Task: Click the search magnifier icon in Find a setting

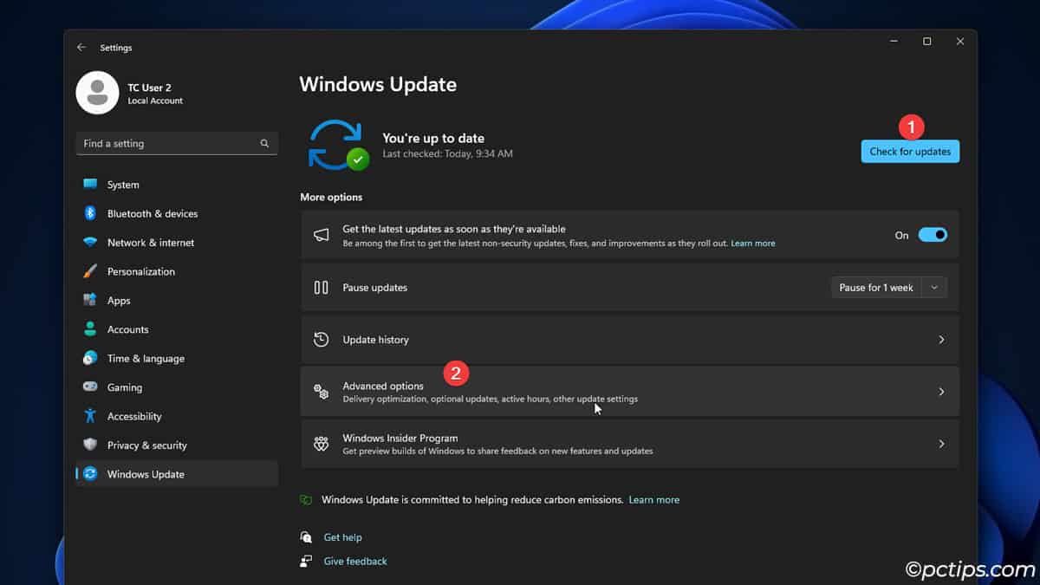Action: tap(264, 144)
